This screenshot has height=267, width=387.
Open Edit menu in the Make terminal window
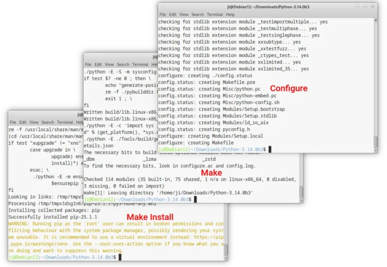coord(98,65)
